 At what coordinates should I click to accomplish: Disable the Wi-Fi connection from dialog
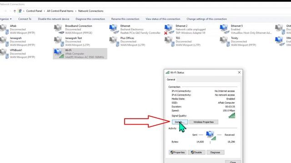coord(196,152)
